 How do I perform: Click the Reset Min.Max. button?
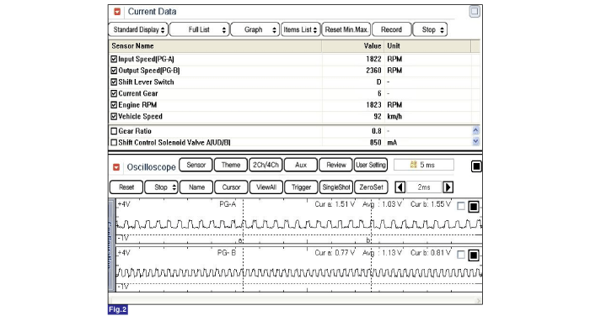pyautogui.click(x=346, y=29)
